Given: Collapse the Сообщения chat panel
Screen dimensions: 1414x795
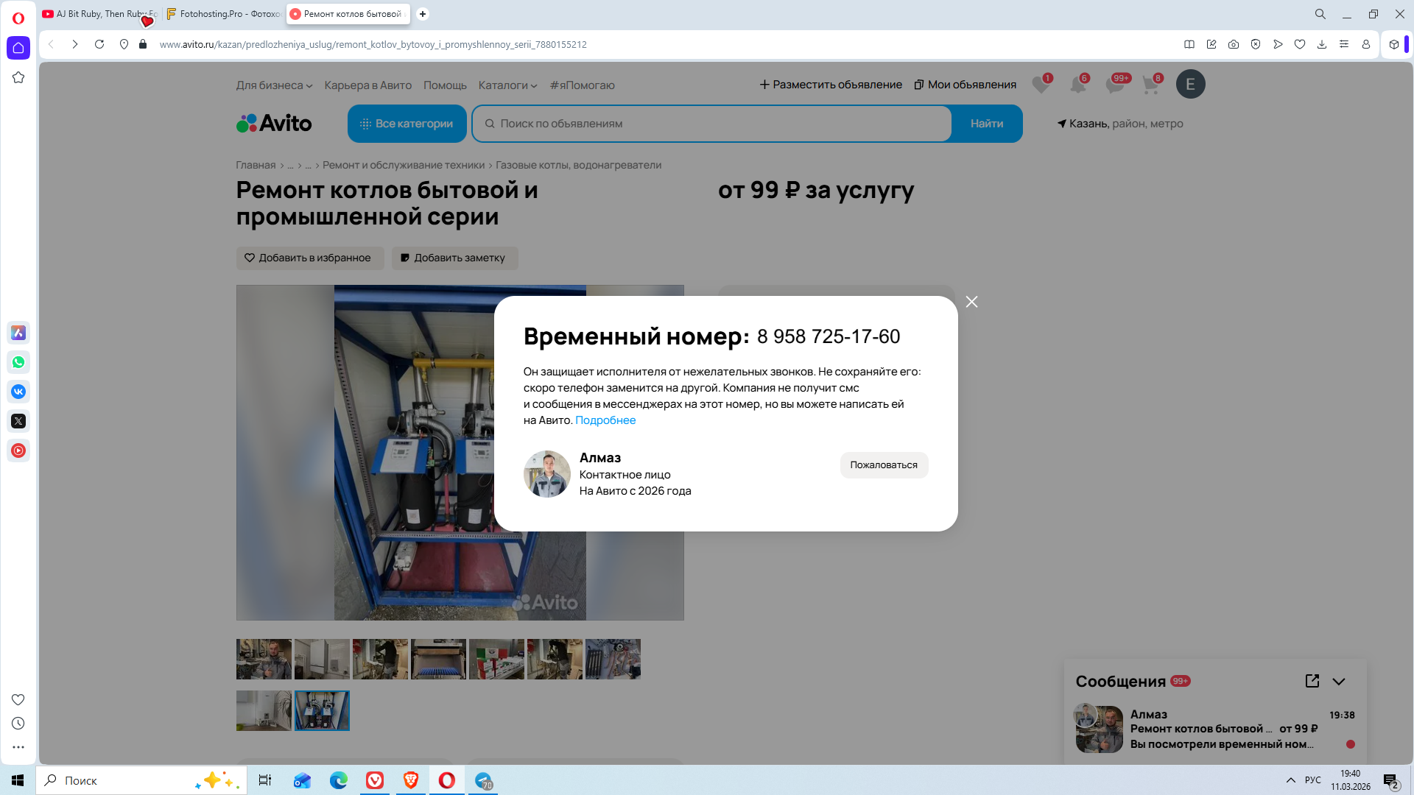Looking at the screenshot, I should [x=1339, y=681].
